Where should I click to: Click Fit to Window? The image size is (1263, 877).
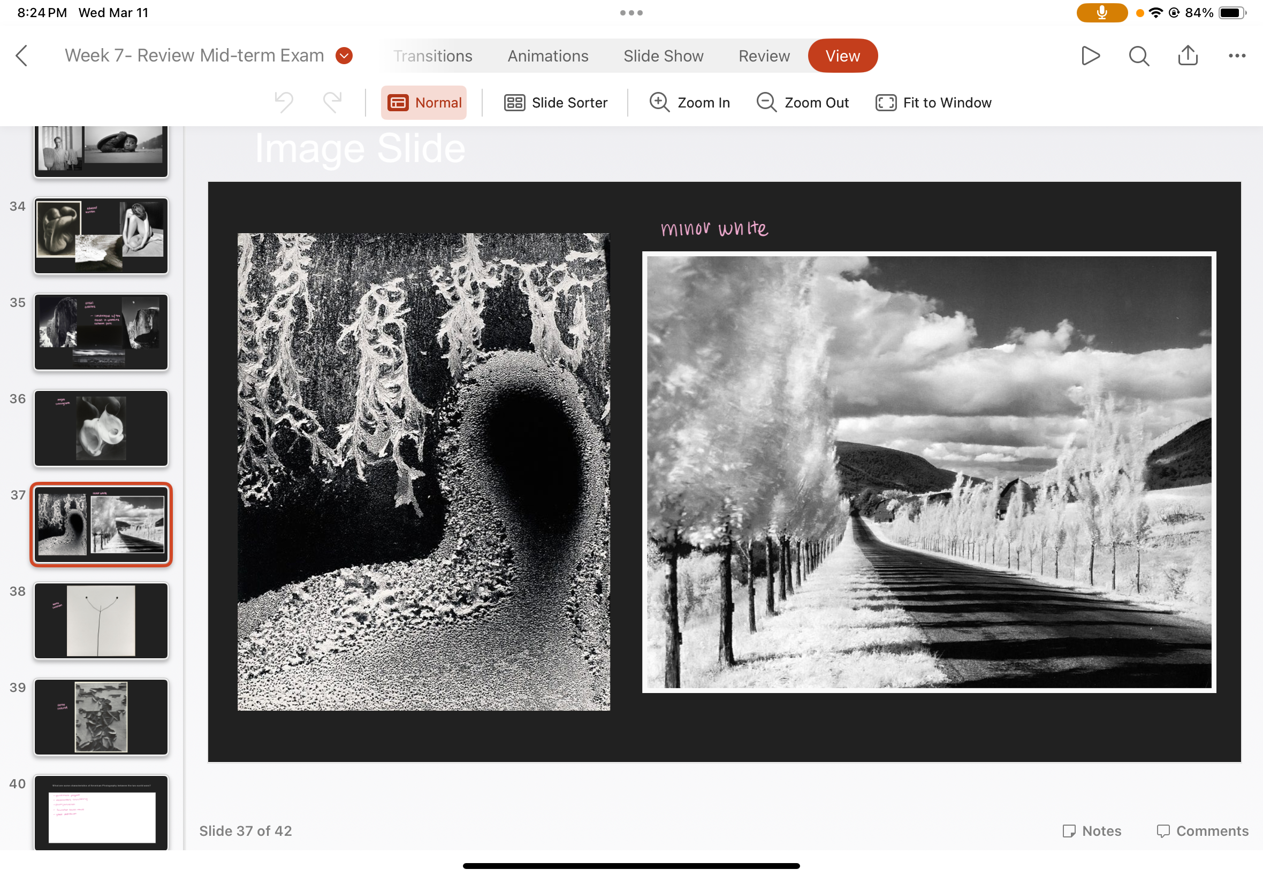933,103
